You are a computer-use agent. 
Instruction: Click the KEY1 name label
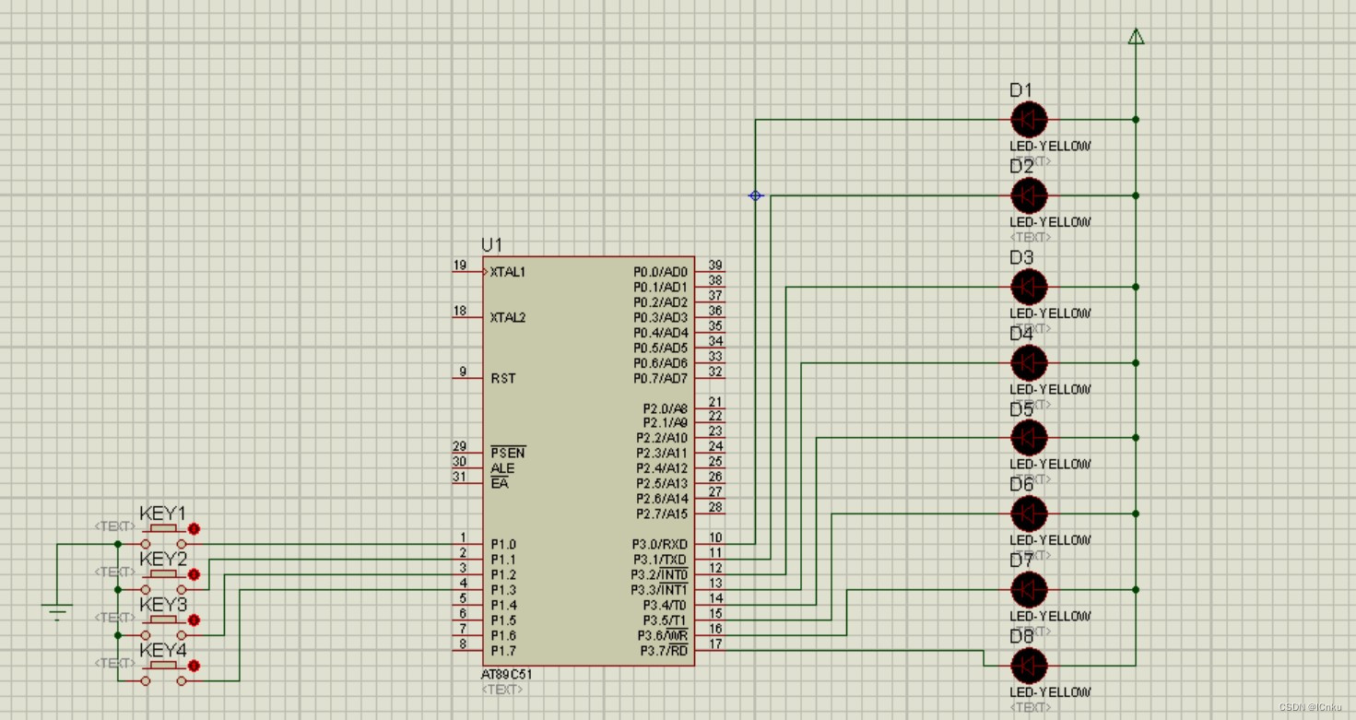tap(163, 513)
